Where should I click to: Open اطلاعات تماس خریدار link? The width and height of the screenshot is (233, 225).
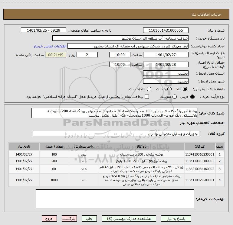[x=50, y=46]
